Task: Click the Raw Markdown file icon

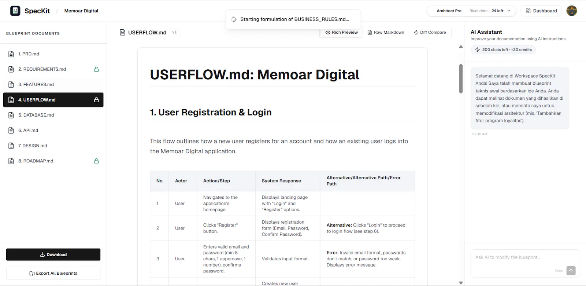Action: point(370,32)
